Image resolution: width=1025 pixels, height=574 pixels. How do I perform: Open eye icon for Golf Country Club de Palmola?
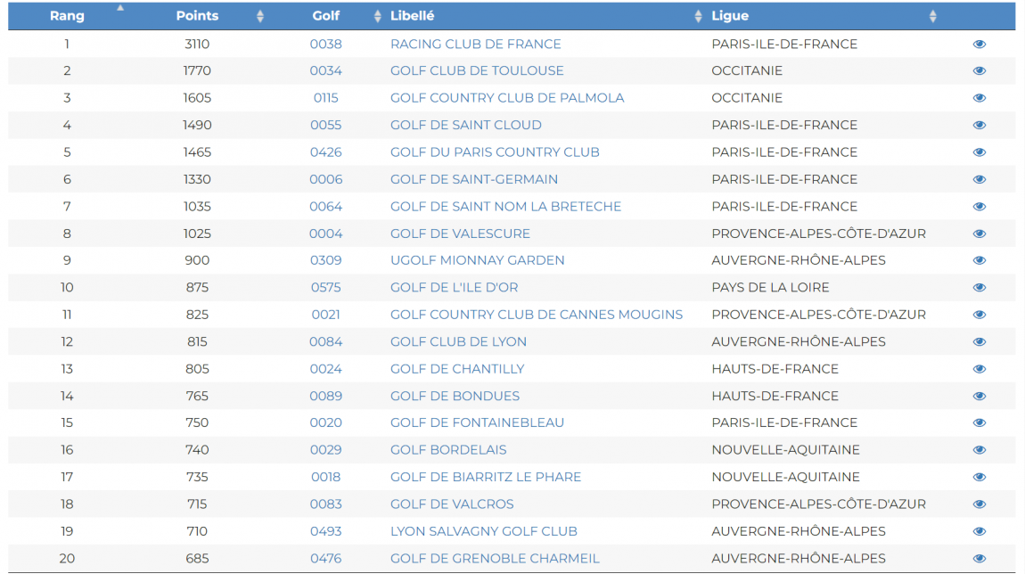(x=979, y=98)
